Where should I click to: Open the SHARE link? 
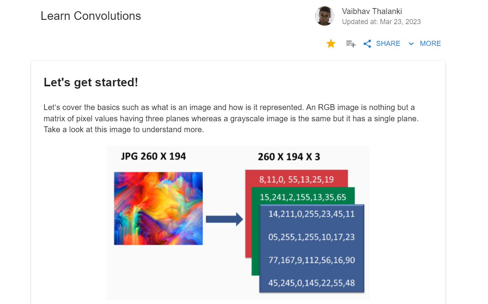click(388, 44)
